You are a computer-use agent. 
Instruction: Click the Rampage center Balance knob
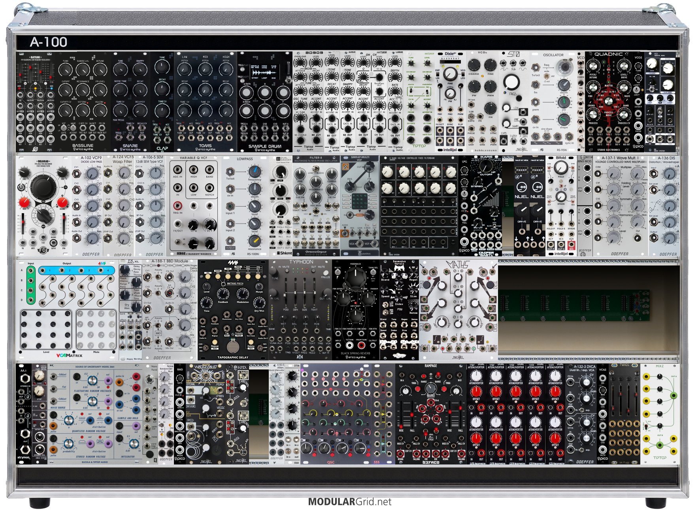(430, 389)
